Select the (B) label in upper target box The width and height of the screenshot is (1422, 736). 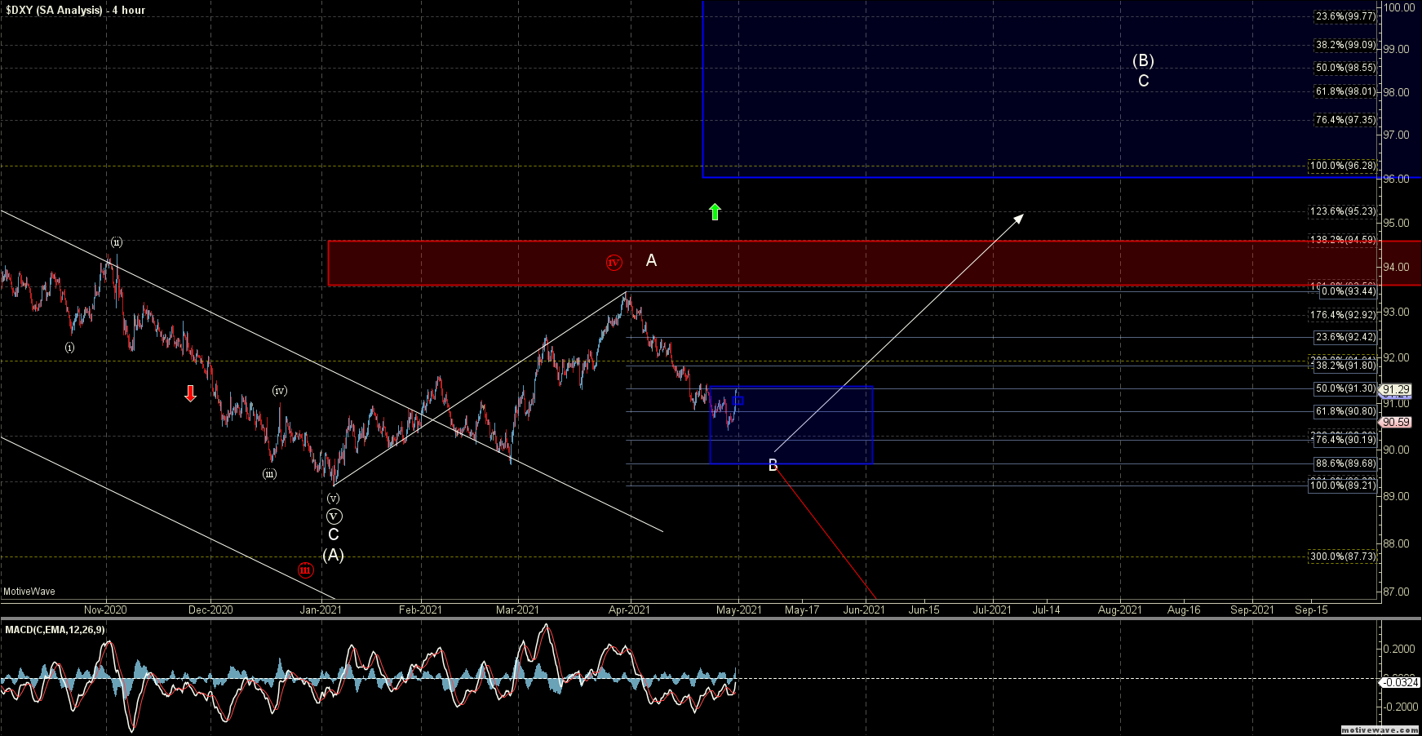(1143, 60)
